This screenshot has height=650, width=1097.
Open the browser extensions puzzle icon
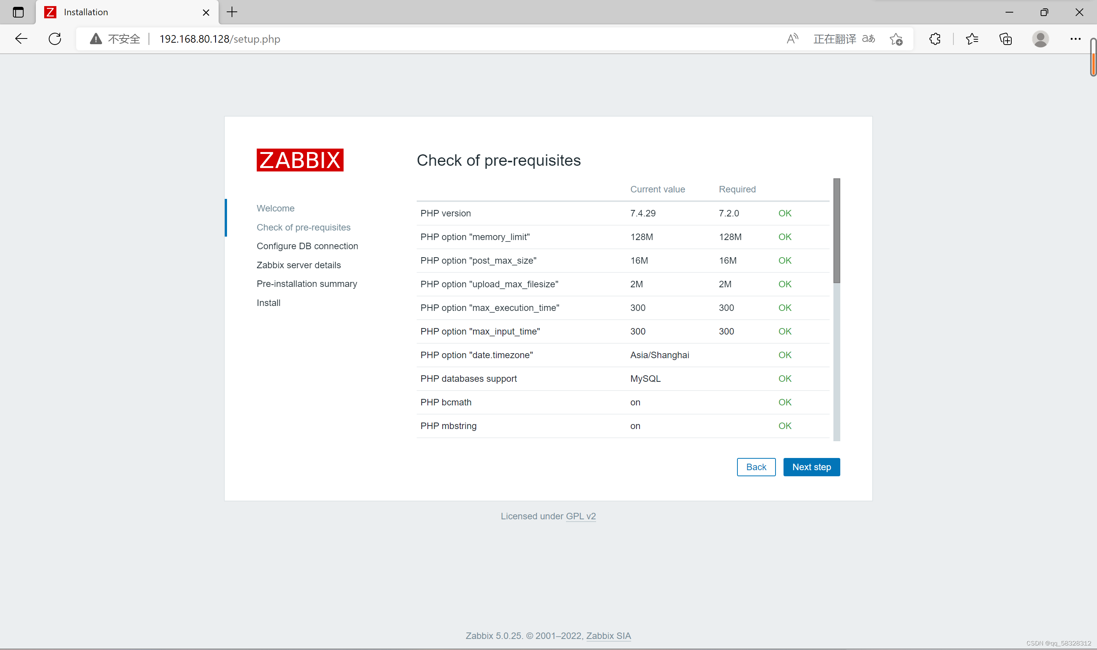point(935,39)
